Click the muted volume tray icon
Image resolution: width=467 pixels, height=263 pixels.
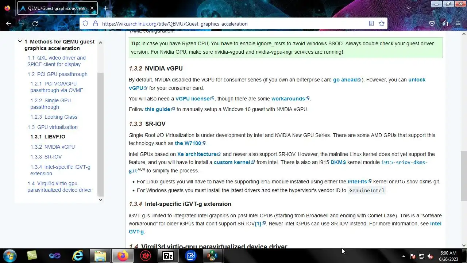430,256
